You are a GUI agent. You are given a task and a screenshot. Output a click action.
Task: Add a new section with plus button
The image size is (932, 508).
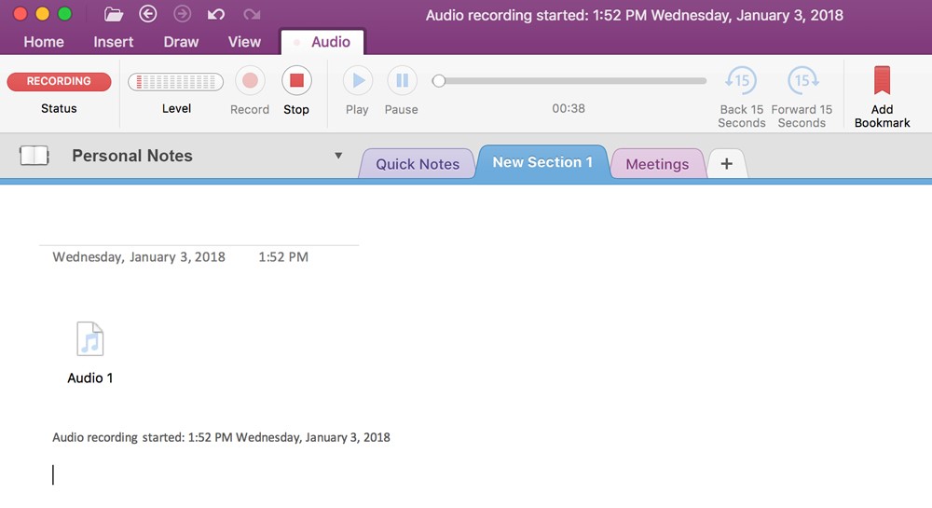727,164
